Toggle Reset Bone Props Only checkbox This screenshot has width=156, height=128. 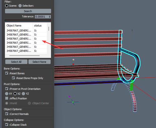click(x=13, y=78)
